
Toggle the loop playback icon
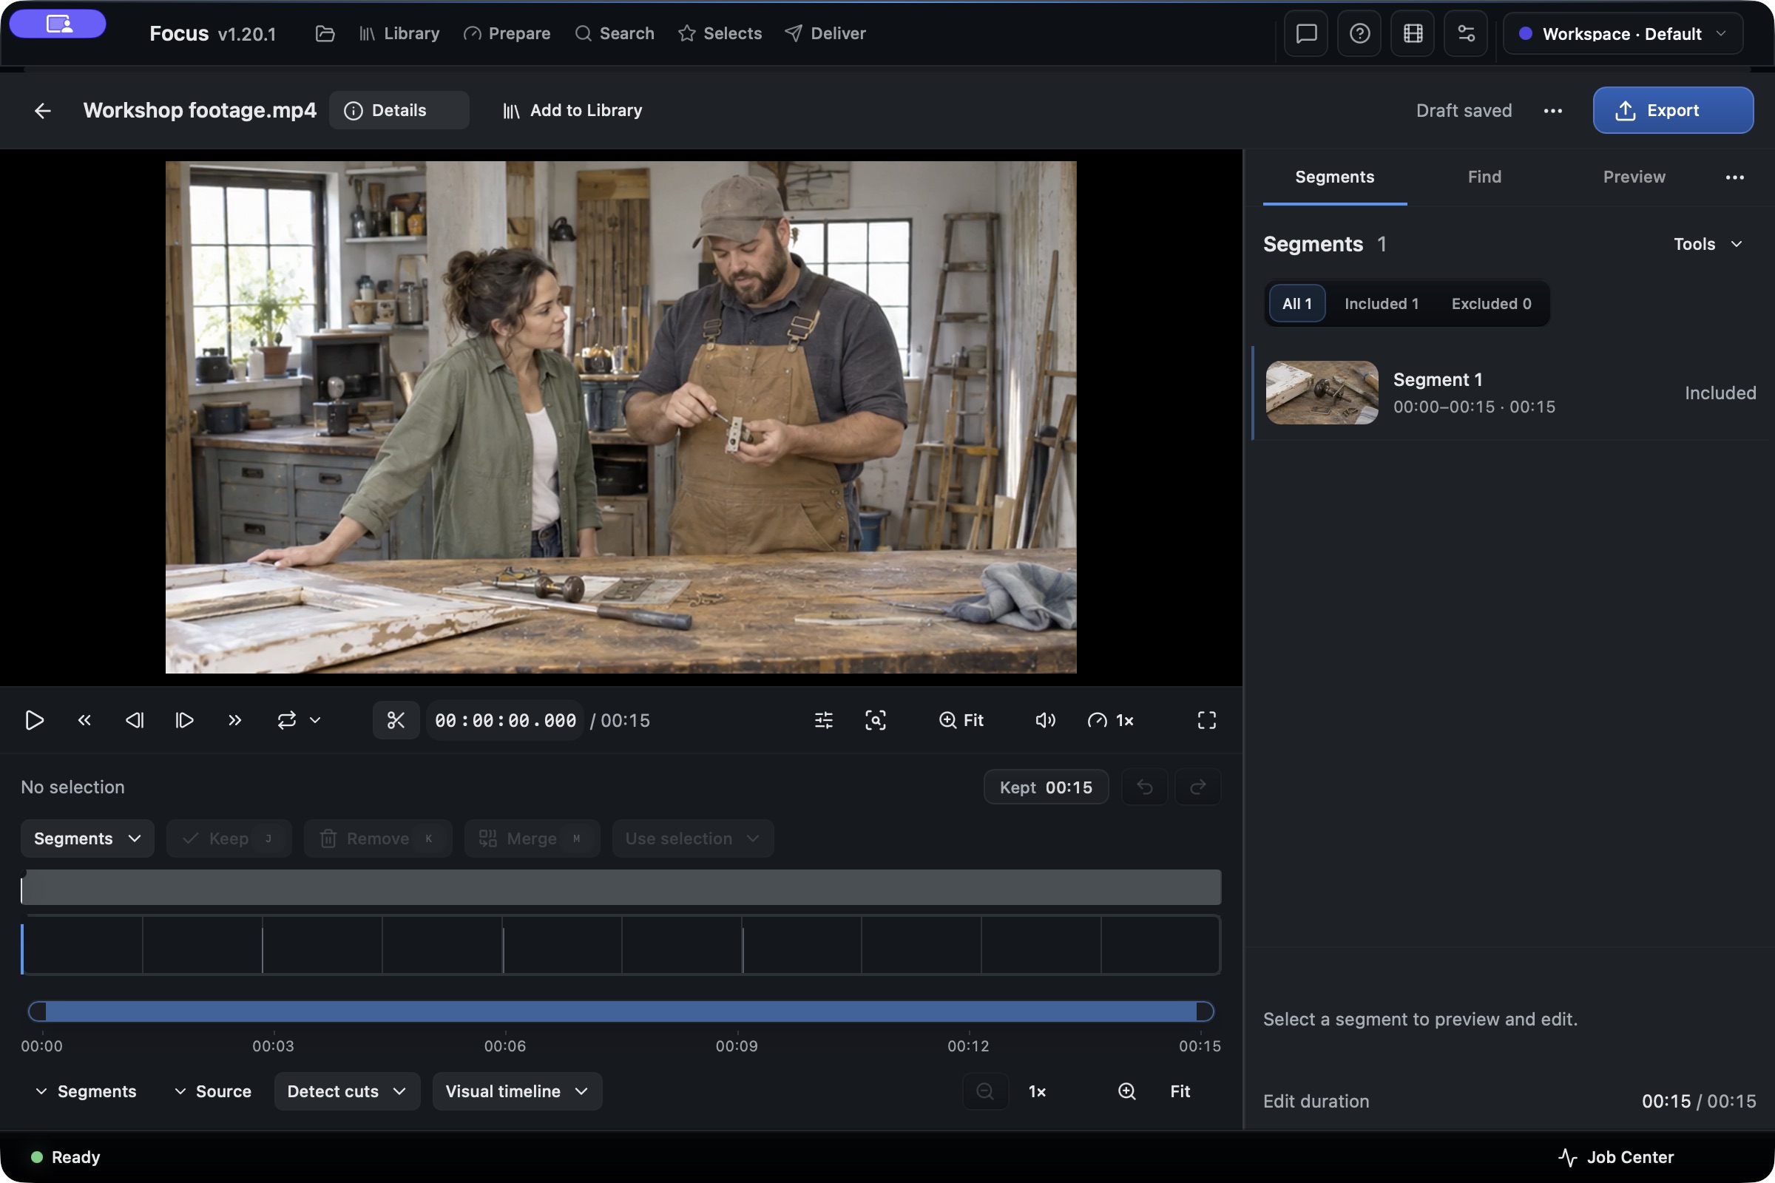287,720
